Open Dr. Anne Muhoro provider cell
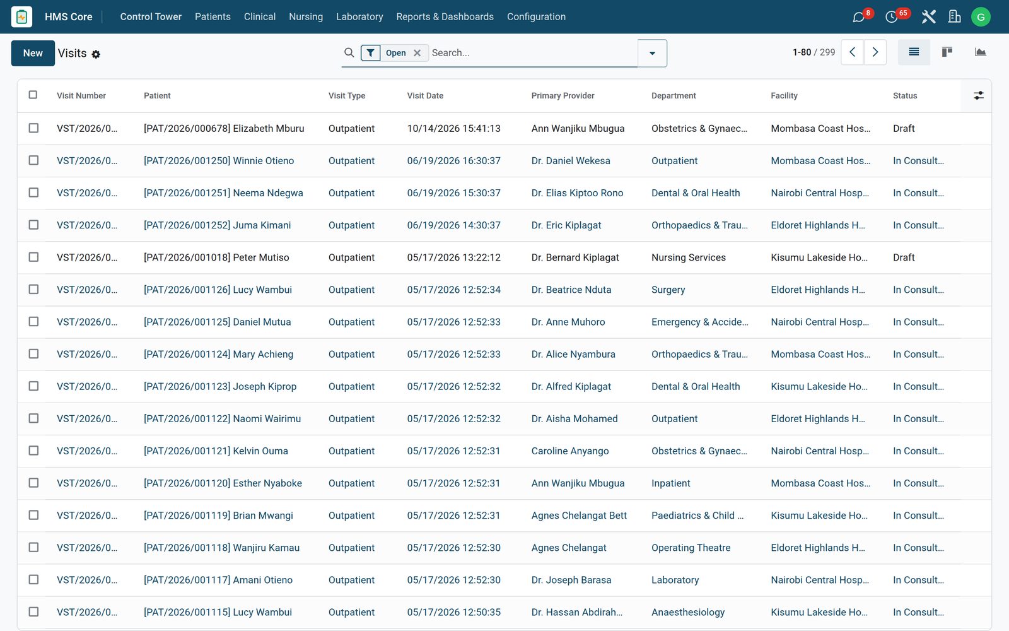The image size is (1009, 631). [568, 322]
